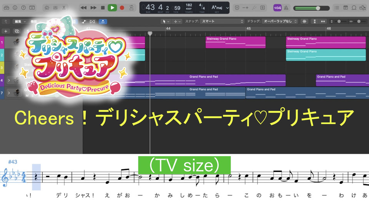The width and height of the screenshot is (369, 208).
Task: Open the Library panel icon
Action: coord(7,8)
